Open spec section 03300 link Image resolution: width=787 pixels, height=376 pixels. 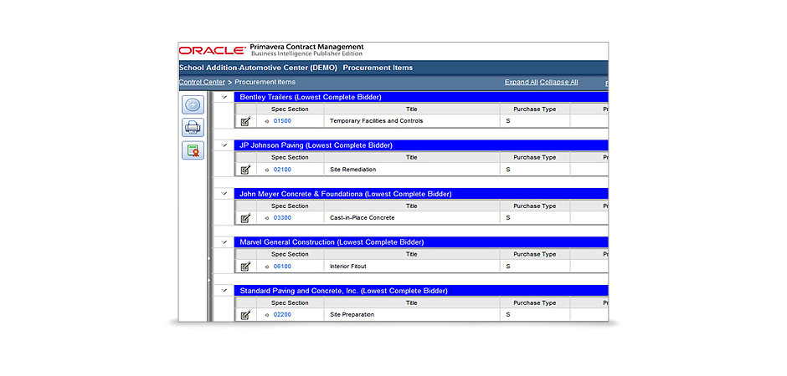282,218
